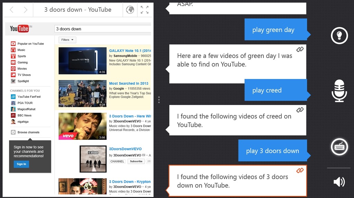Screen dimensions: 354x198
Task: Open Most Searched In 2013 video title
Action: 129,83
